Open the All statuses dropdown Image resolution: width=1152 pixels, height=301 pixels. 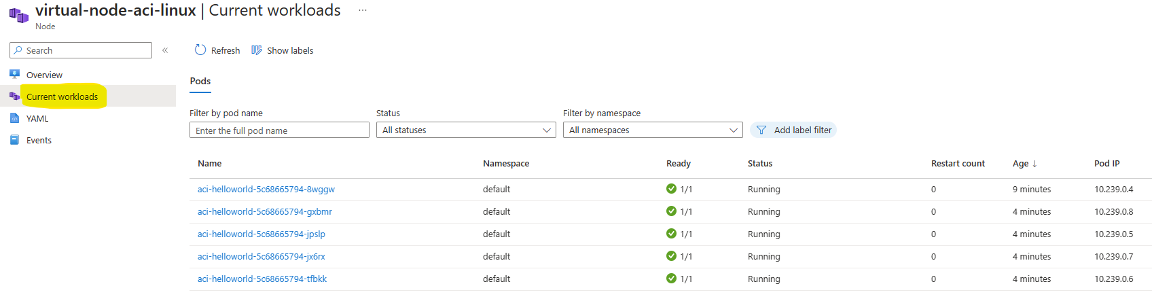point(466,130)
